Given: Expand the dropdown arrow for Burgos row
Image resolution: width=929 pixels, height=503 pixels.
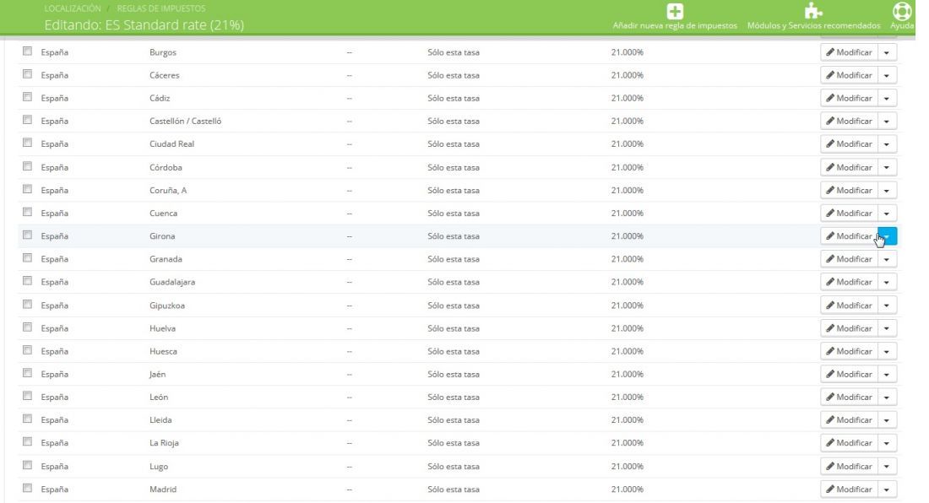Looking at the screenshot, I should point(887,52).
